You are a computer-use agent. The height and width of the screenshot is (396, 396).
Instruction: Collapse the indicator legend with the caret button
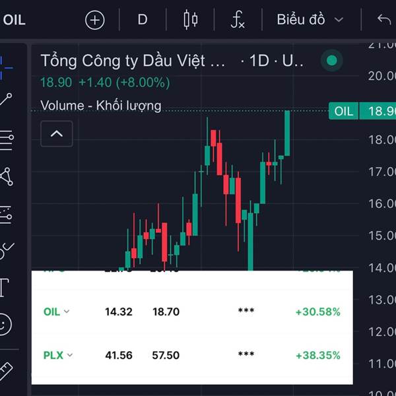[57, 134]
